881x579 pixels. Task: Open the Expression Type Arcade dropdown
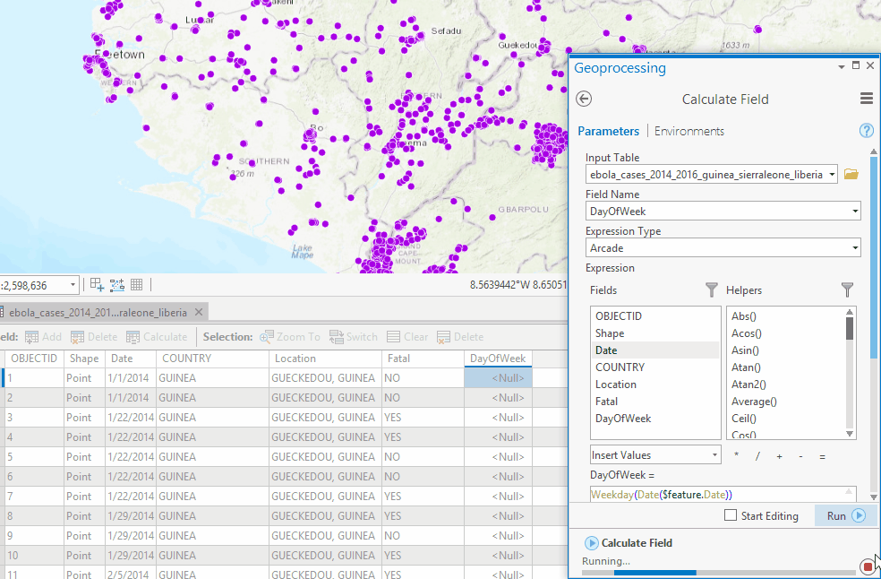point(856,248)
